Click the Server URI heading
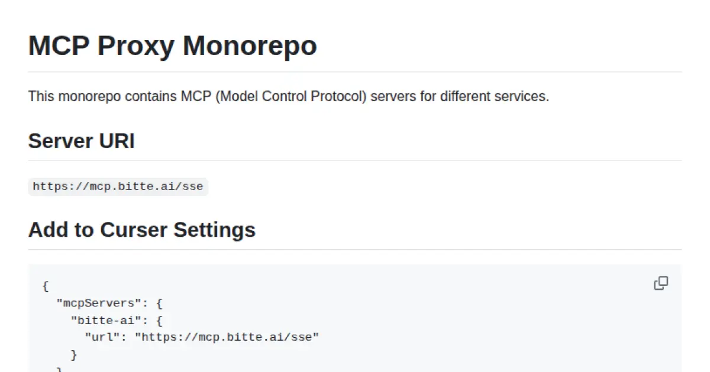 [81, 141]
